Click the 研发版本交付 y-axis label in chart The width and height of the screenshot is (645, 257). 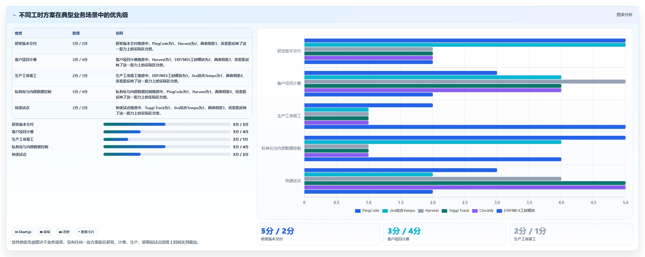coord(289,51)
